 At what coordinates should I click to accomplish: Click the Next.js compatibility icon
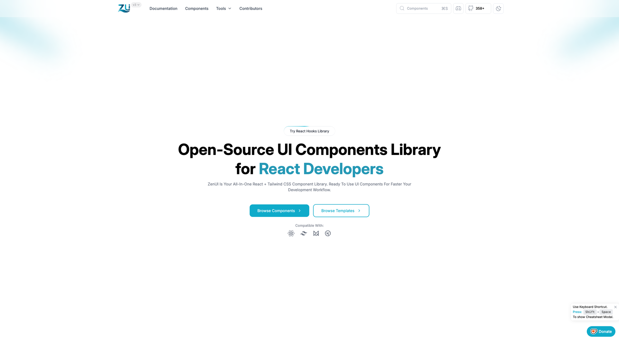(328, 233)
